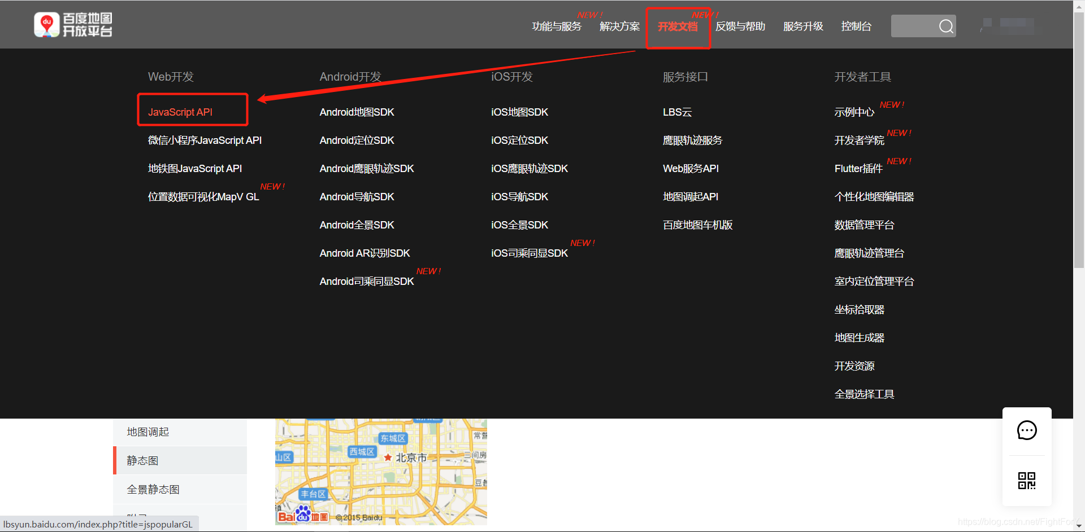Open JavaScript API documentation link
1085x532 pixels.
[x=180, y=112]
